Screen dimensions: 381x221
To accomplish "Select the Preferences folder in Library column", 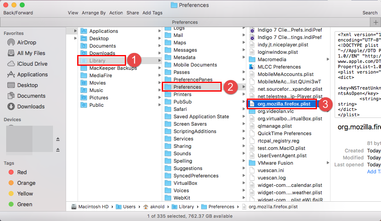I will point(187,87).
